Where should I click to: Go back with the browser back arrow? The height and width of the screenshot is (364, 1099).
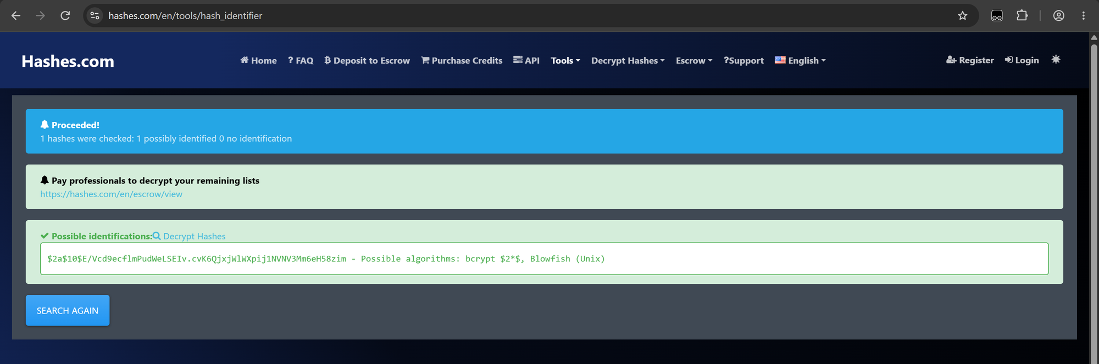click(16, 15)
